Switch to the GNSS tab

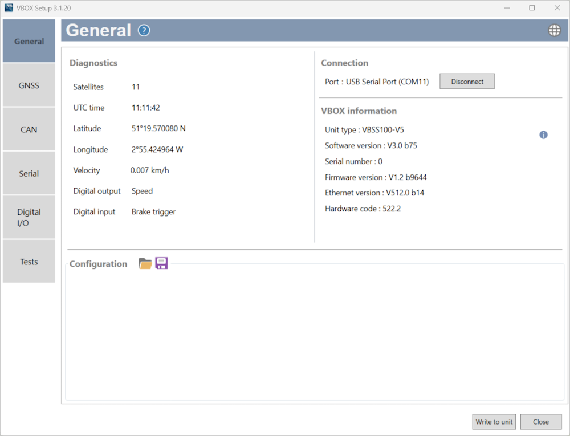pos(29,85)
